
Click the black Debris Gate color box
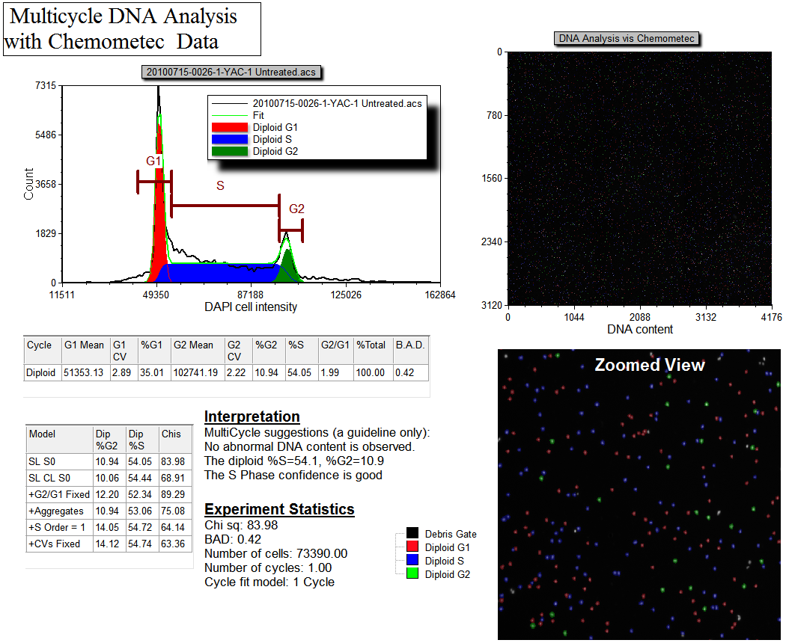click(412, 534)
